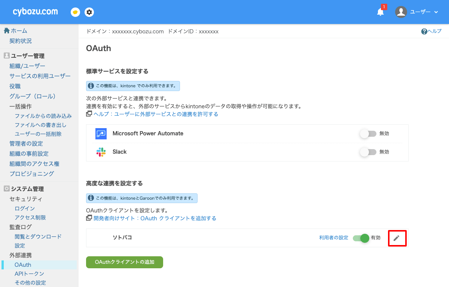The height and width of the screenshot is (287, 449).
Task: Click the notification bell icon
Action: (380, 12)
